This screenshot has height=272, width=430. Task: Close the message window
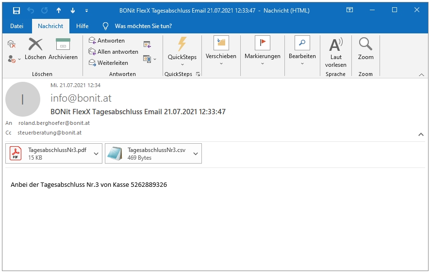[417, 10]
